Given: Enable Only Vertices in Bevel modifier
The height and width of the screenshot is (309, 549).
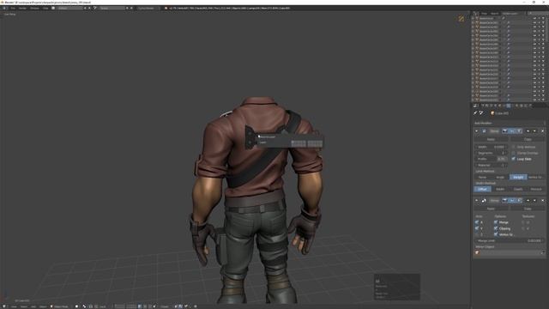Looking at the screenshot, I should pos(514,147).
